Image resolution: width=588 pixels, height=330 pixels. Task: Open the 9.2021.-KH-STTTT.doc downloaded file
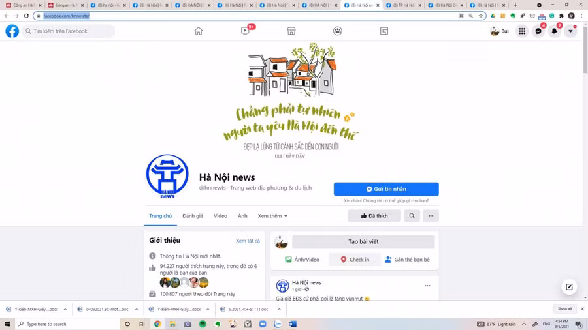click(x=244, y=309)
